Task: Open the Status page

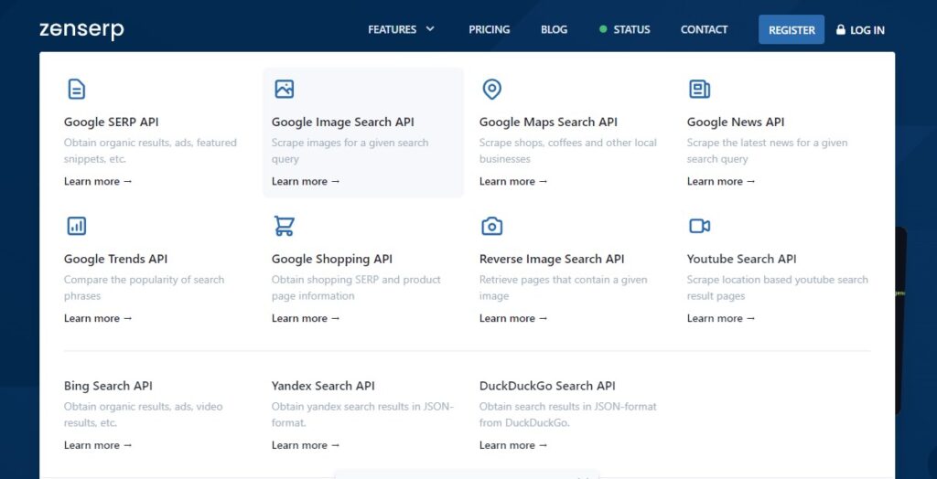Action: tap(631, 29)
